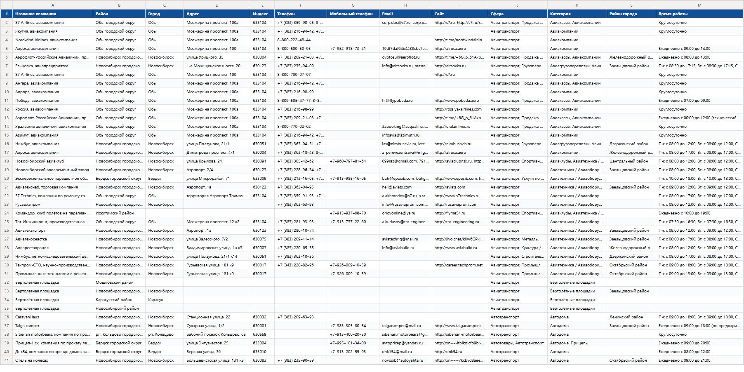The image size is (744, 372).
Task: Select row number 20 header
Action: pos(7,179)
